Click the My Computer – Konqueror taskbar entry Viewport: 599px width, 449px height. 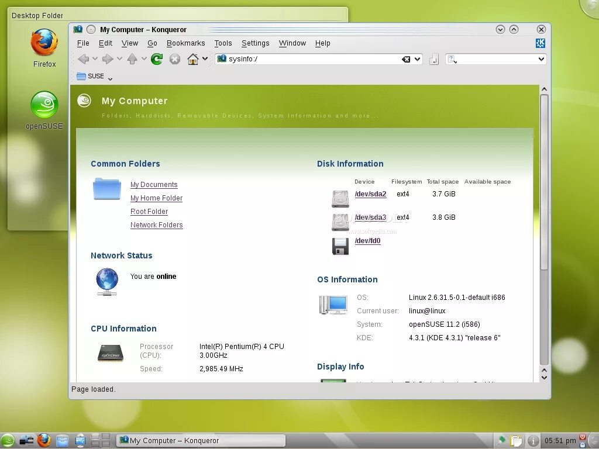(201, 441)
